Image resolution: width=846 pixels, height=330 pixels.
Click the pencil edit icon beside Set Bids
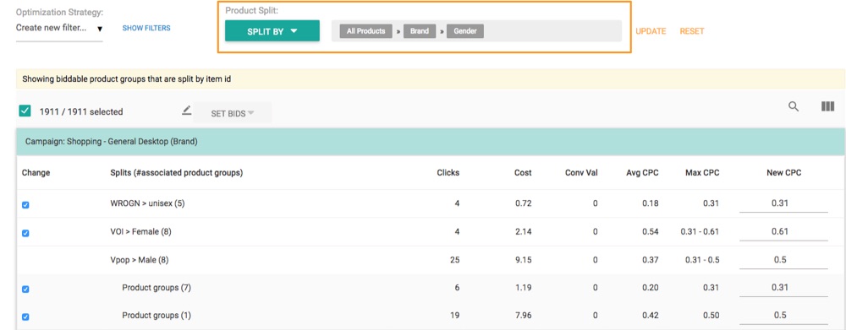tap(186, 111)
